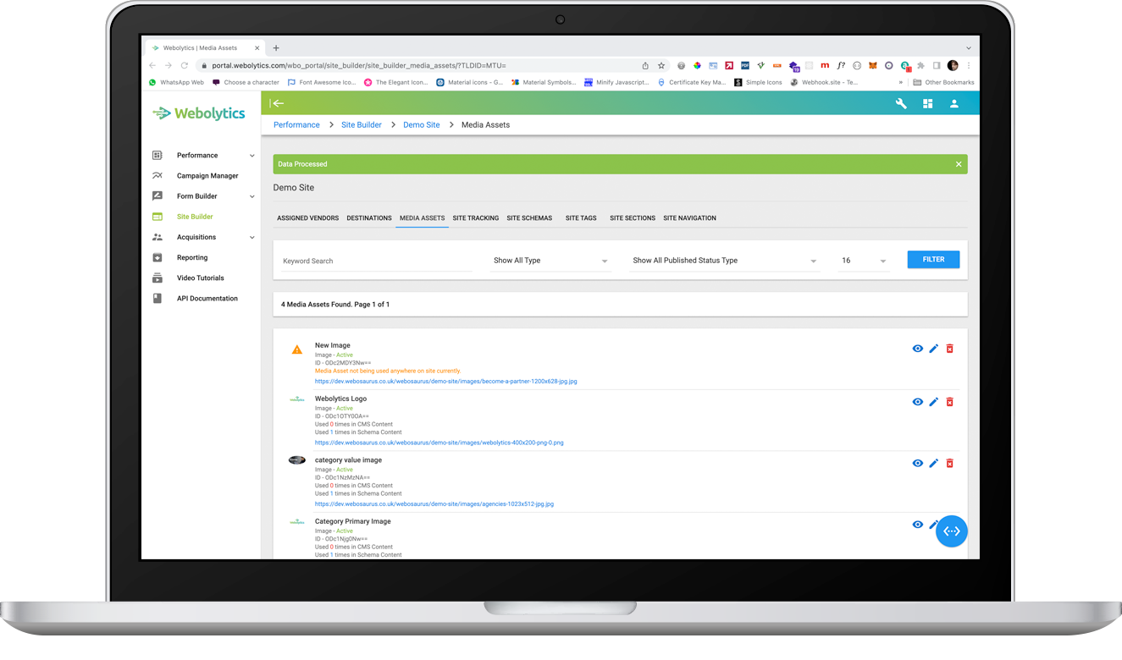Go to Performance in the breadcrumb
This screenshot has width=1122, height=660.
tap(296, 125)
